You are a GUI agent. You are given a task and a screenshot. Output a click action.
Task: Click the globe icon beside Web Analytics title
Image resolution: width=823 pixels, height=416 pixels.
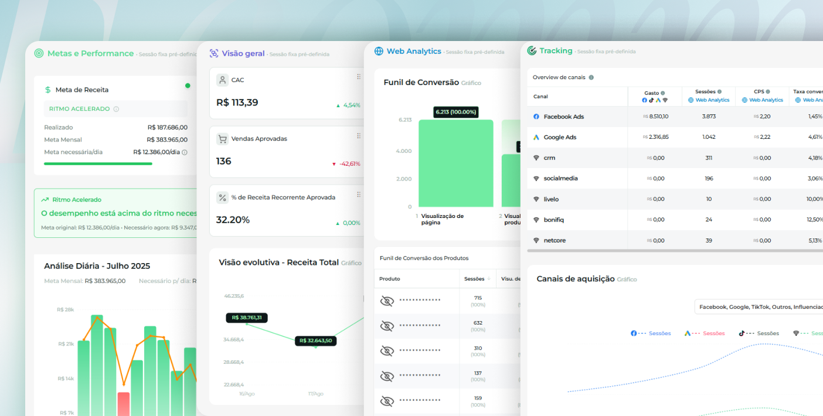tap(379, 52)
